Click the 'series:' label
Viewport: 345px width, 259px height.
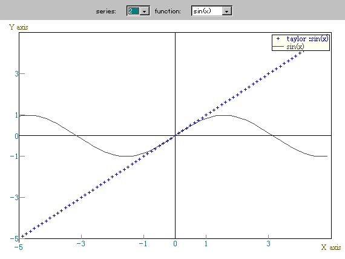coord(106,12)
